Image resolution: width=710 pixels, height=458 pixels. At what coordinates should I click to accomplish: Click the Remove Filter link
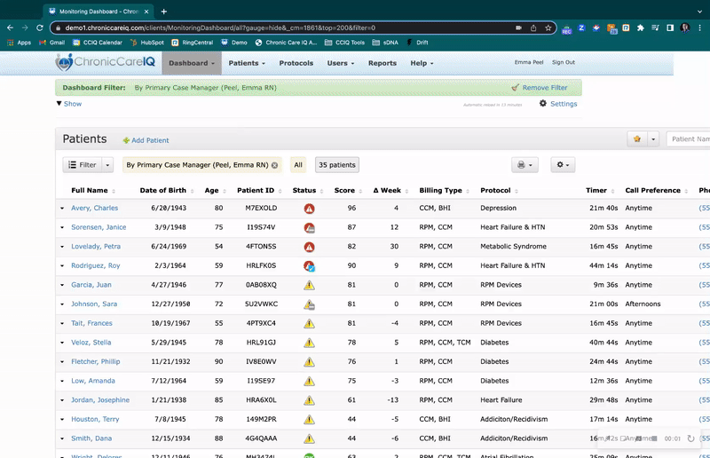coord(545,88)
